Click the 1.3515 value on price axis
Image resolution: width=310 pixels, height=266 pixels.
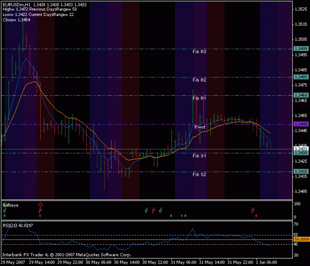(301, 24)
